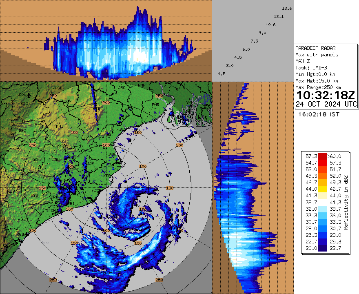Click the 10:32:18Z timestamp
This screenshot has width=359, height=294.
coord(326,95)
